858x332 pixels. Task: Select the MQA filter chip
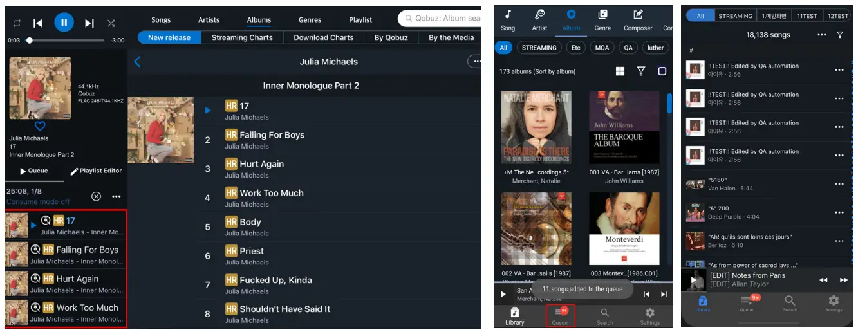point(601,48)
